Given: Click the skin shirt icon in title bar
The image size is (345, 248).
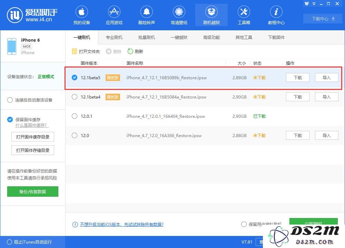Looking at the screenshot, I should pos(306,3).
